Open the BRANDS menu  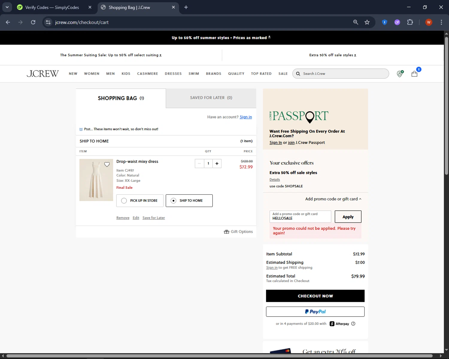[214, 74]
